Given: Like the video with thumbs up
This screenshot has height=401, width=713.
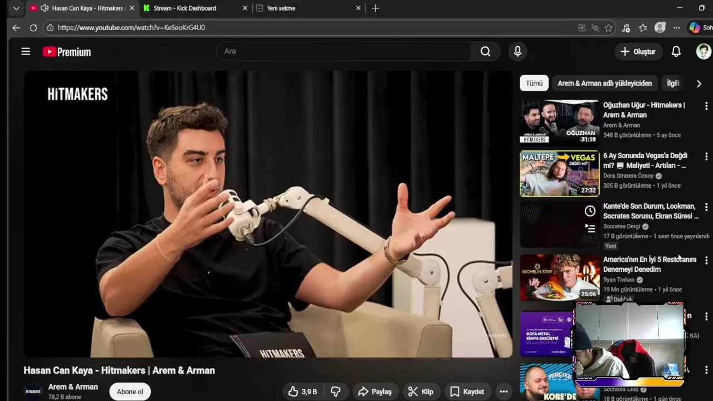Looking at the screenshot, I should pos(302,392).
